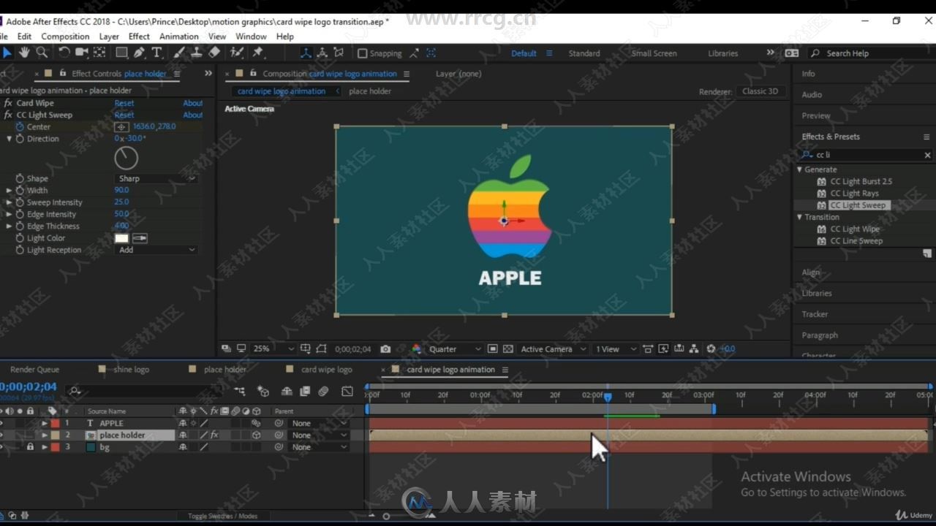Image resolution: width=936 pixels, height=526 pixels.
Task: Click the Light Color white swatch
Action: tap(121, 238)
